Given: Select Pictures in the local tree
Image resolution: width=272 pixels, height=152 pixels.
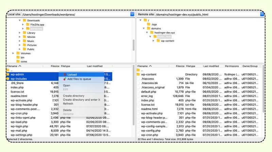Looking at the screenshot, I should point(32,45).
